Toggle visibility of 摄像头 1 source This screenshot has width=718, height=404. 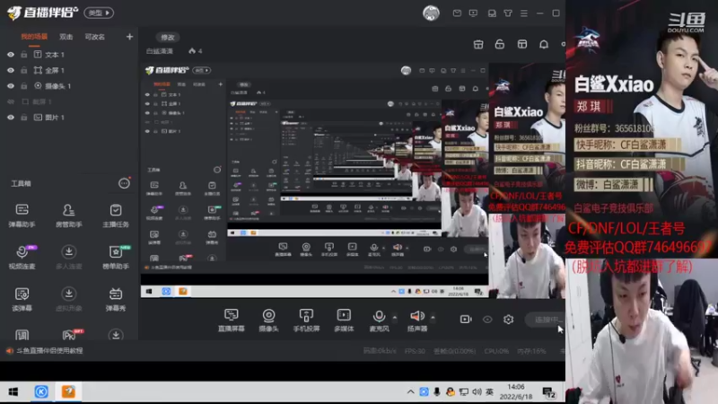pos(11,85)
